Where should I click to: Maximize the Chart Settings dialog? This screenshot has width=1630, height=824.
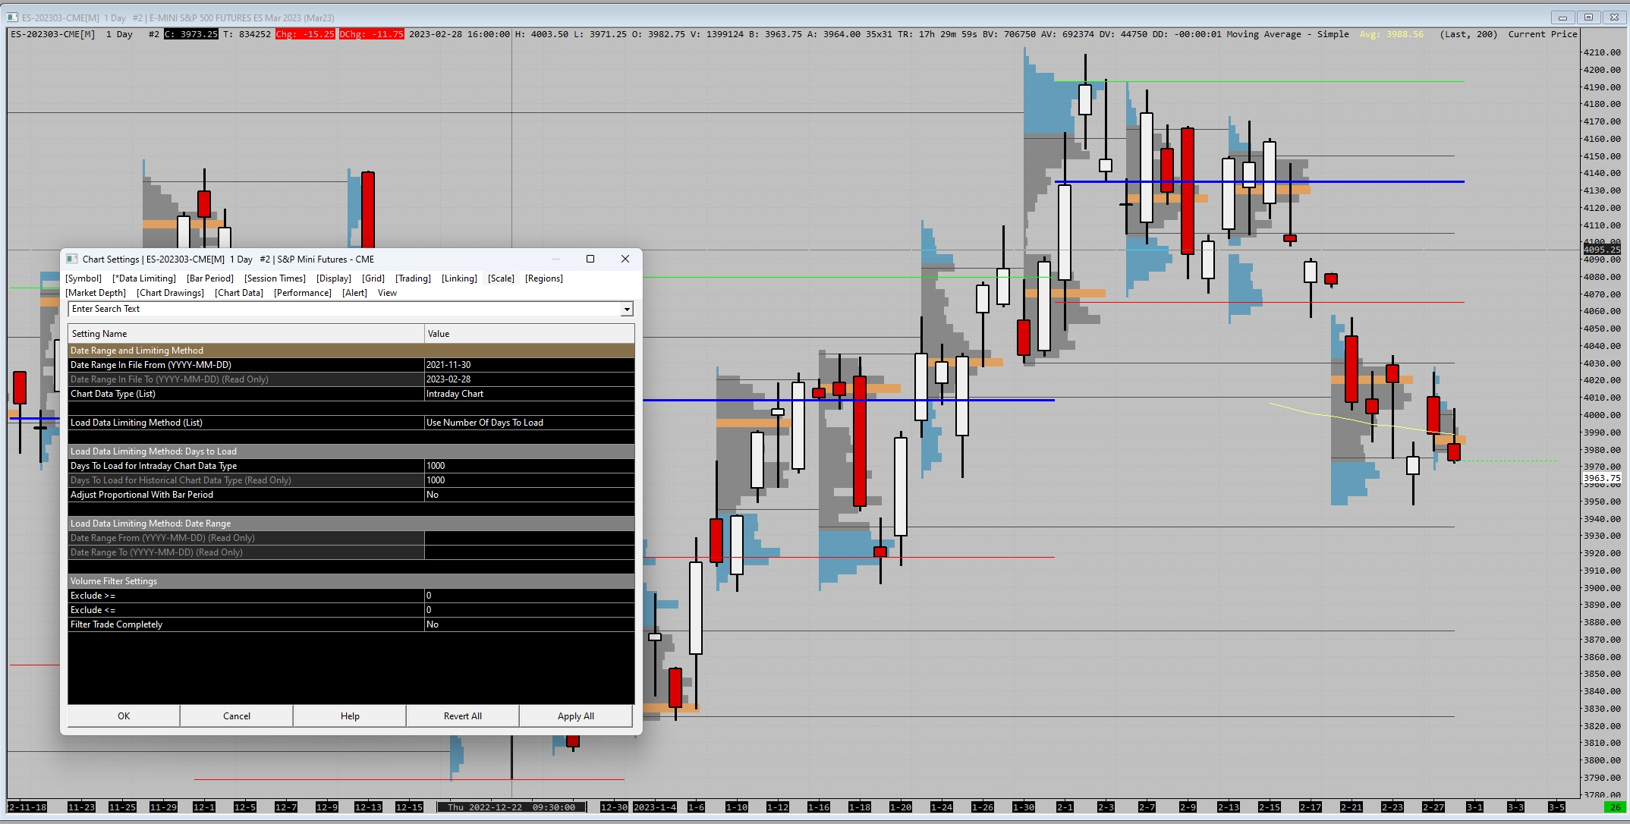tap(590, 259)
